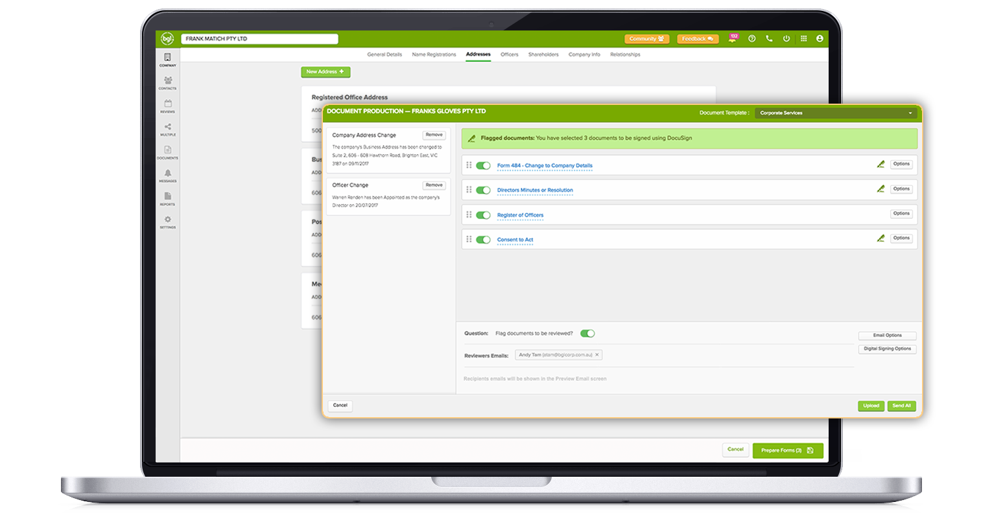Open the Documents sidebar icon
This screenshot has width=981, height=513.
[168, 151]
